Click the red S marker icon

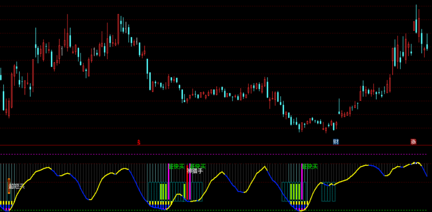pos(139,142)
